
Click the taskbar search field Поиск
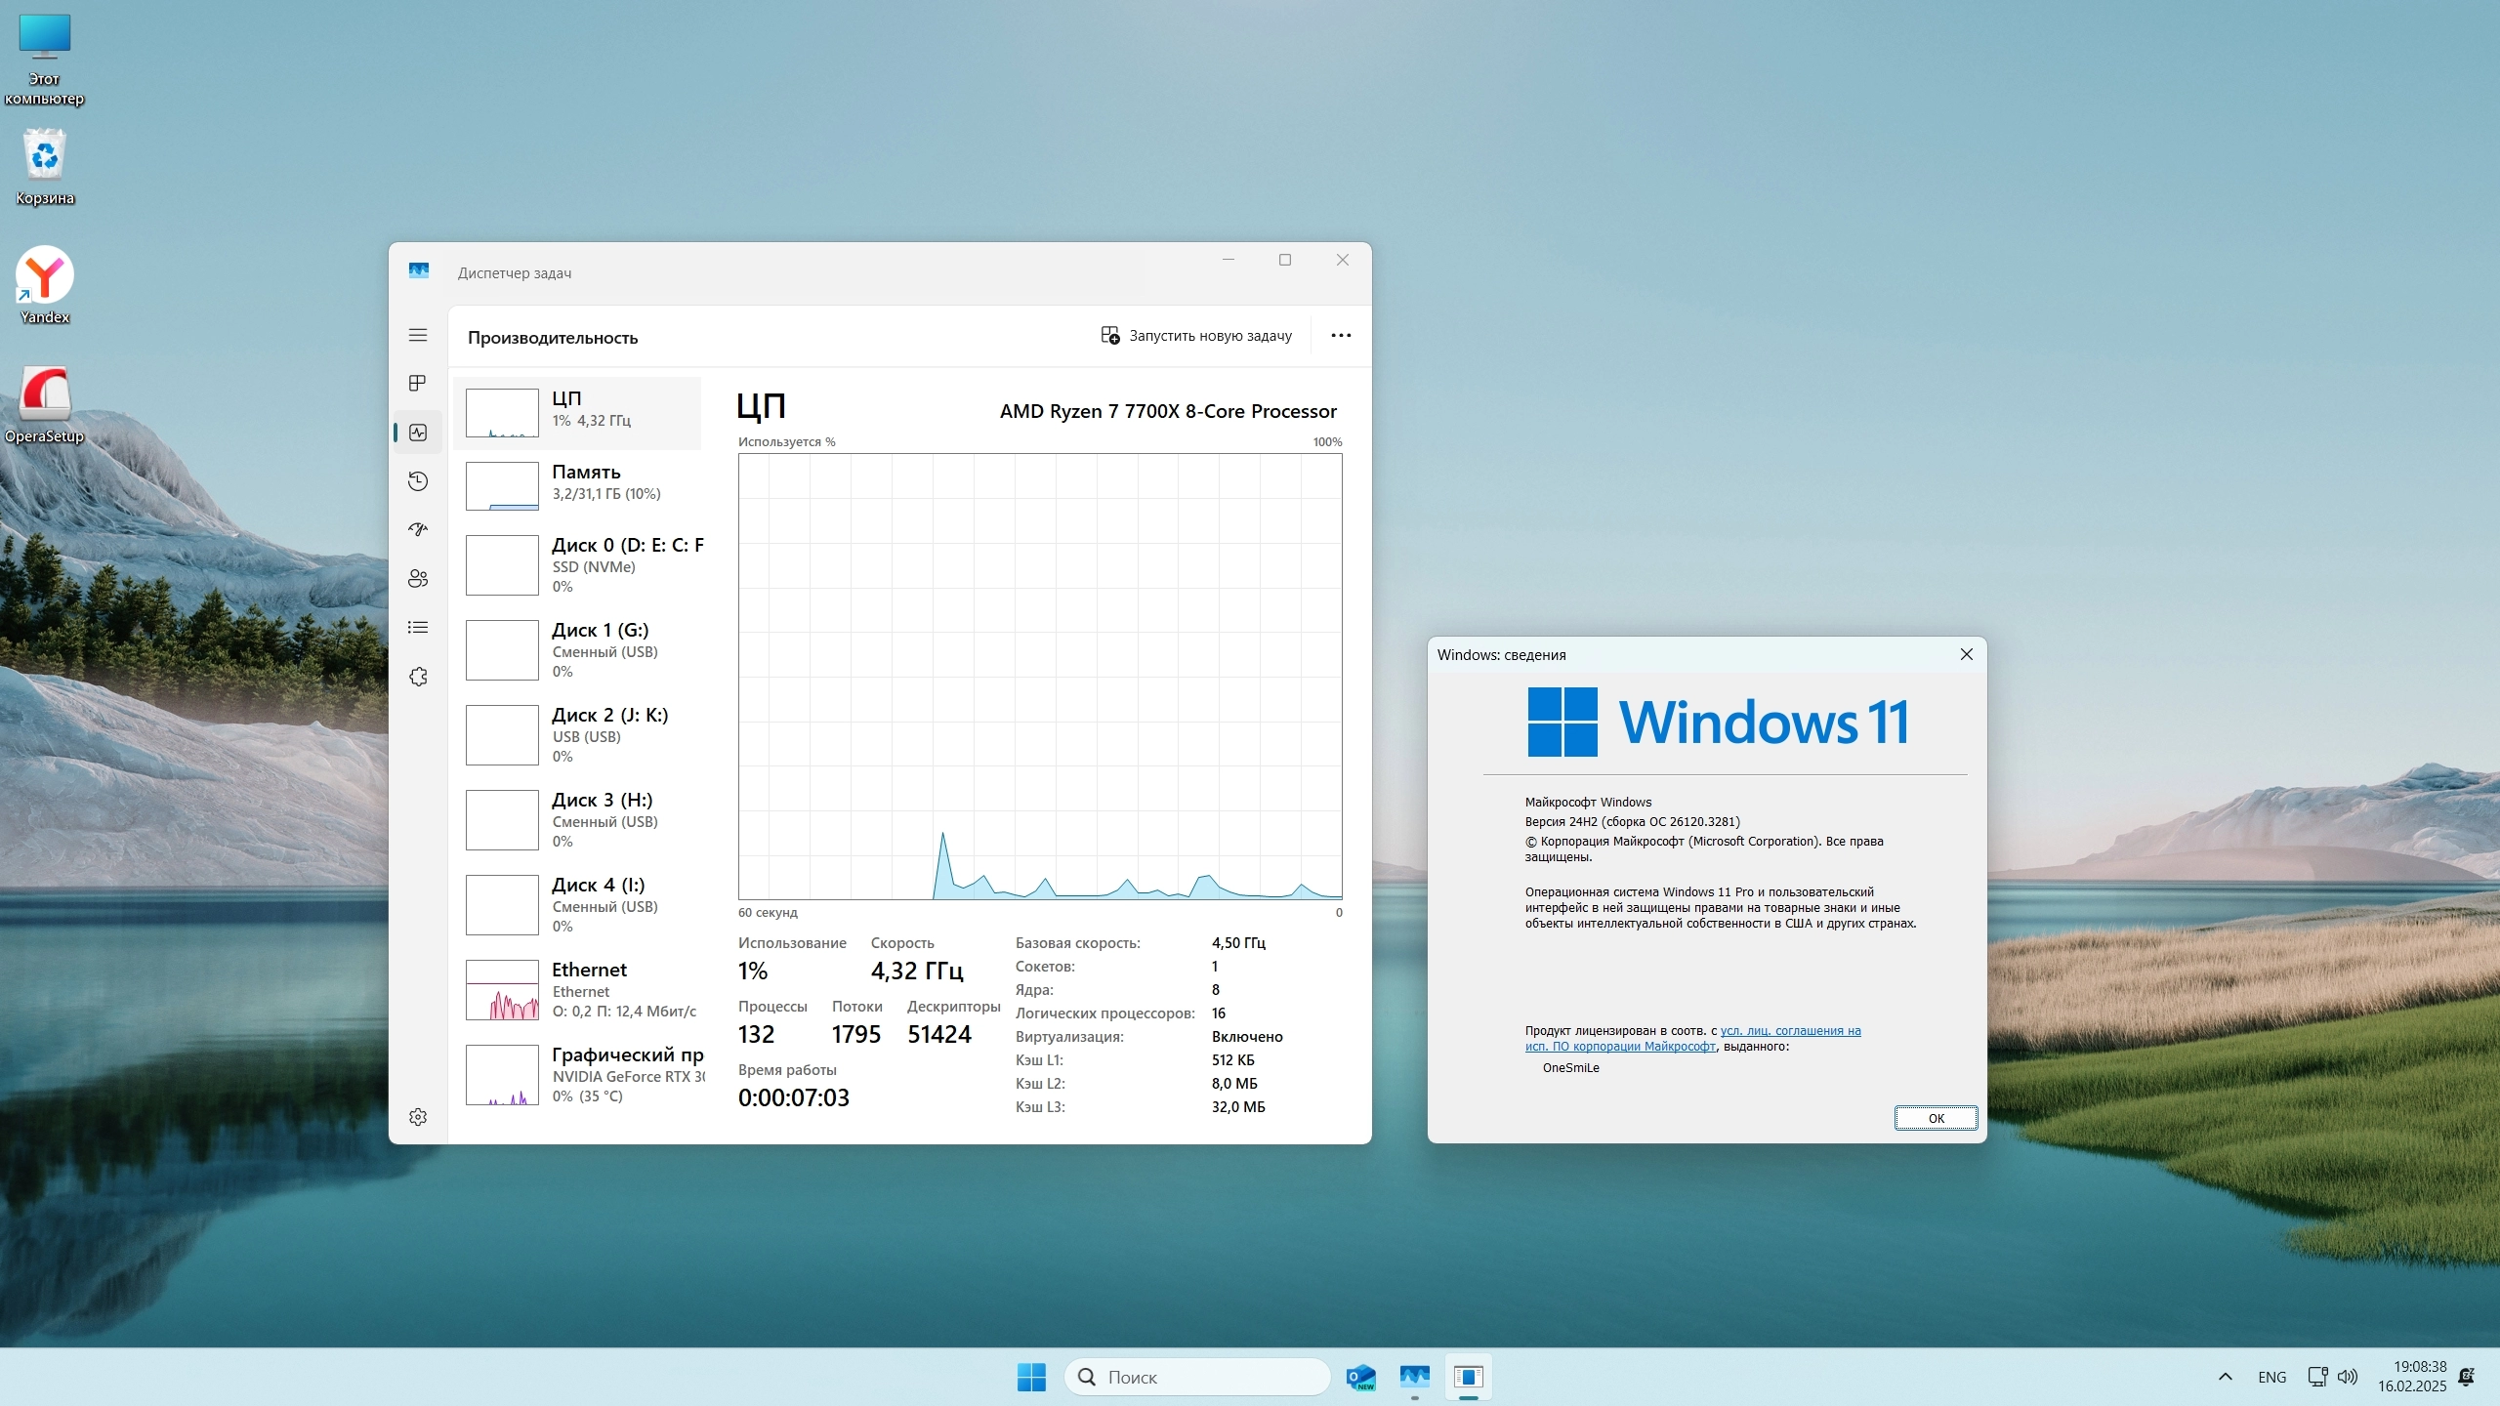(1196, 1377)
